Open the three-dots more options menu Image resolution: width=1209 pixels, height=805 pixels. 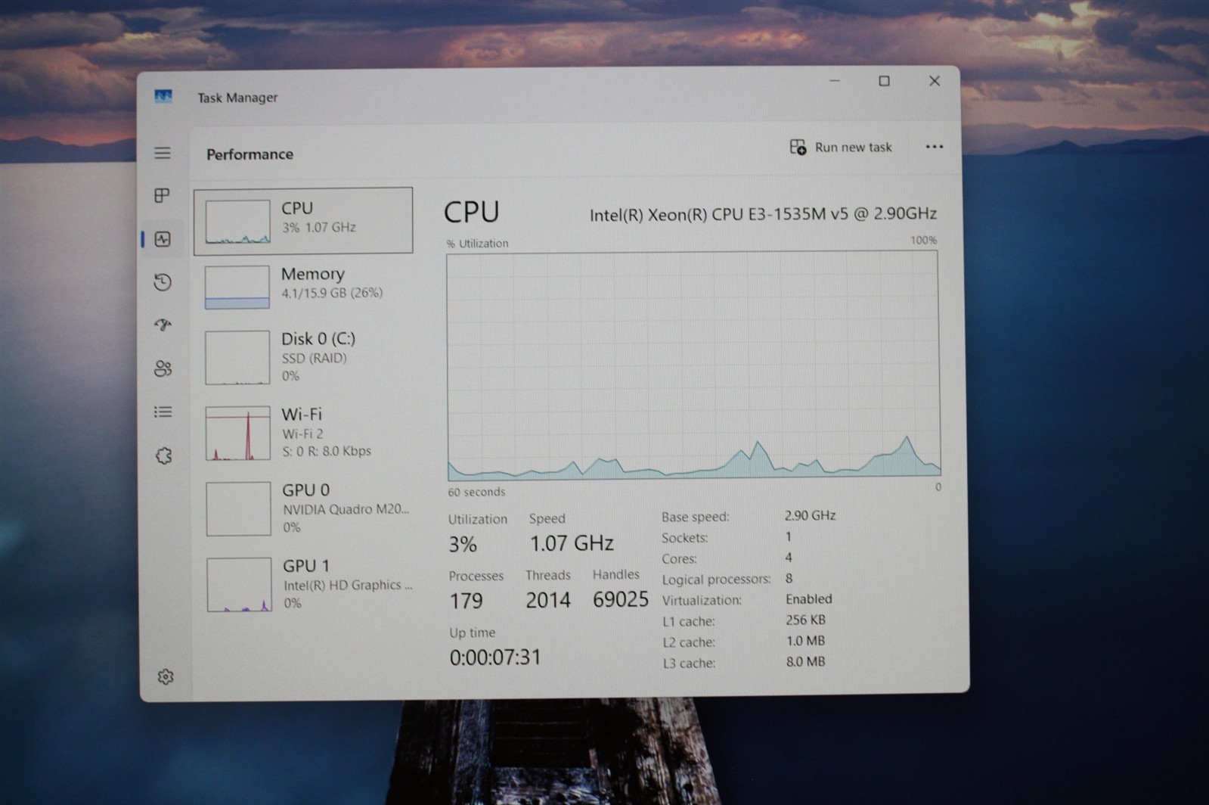point(934,147)
